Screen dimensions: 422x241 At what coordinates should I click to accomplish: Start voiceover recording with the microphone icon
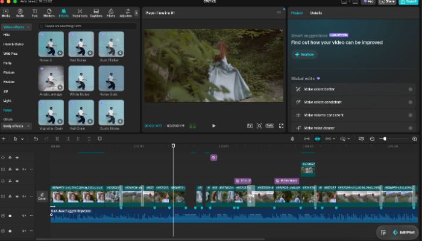[x=292, y=139]
